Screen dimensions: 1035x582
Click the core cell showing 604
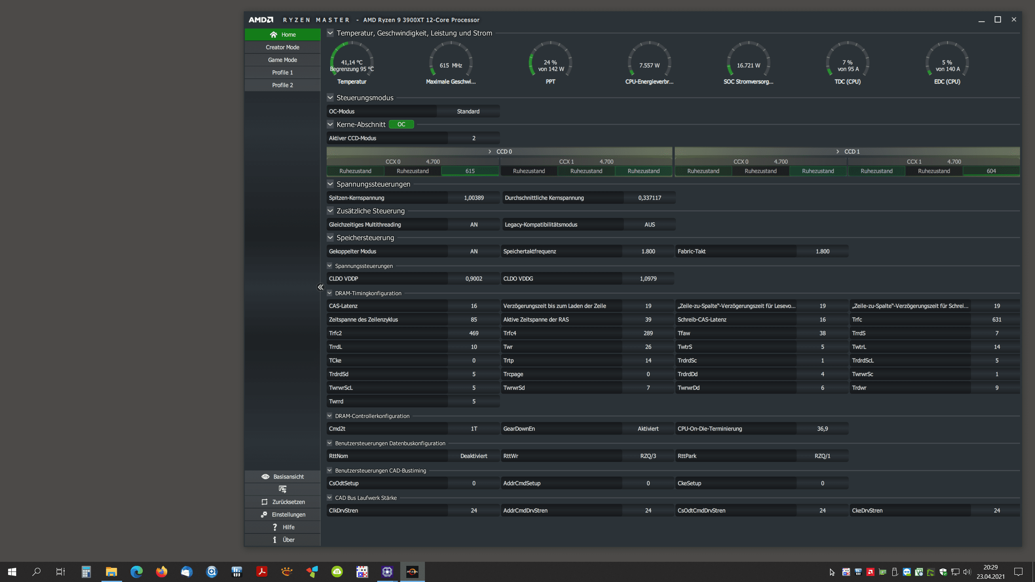[x=991, y=171]
